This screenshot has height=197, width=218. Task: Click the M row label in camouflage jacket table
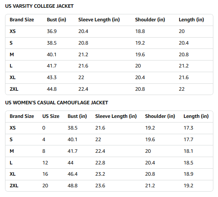click(x=12, y=151)
